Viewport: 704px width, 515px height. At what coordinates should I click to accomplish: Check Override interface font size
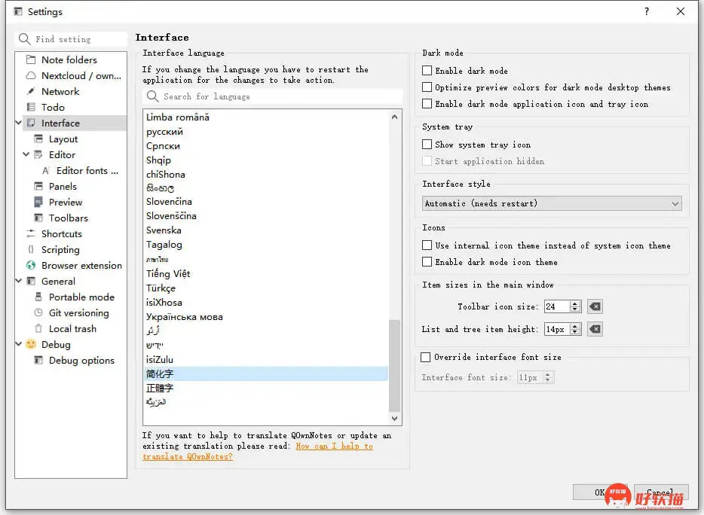(425, 357)
